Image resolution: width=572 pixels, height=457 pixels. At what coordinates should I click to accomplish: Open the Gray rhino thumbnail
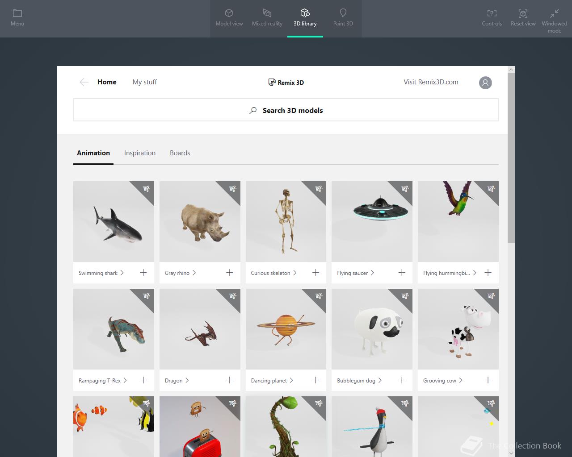(x=200, y=221)
